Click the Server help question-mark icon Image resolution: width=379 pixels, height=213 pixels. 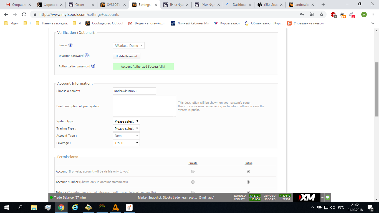[x=70, y=45]
